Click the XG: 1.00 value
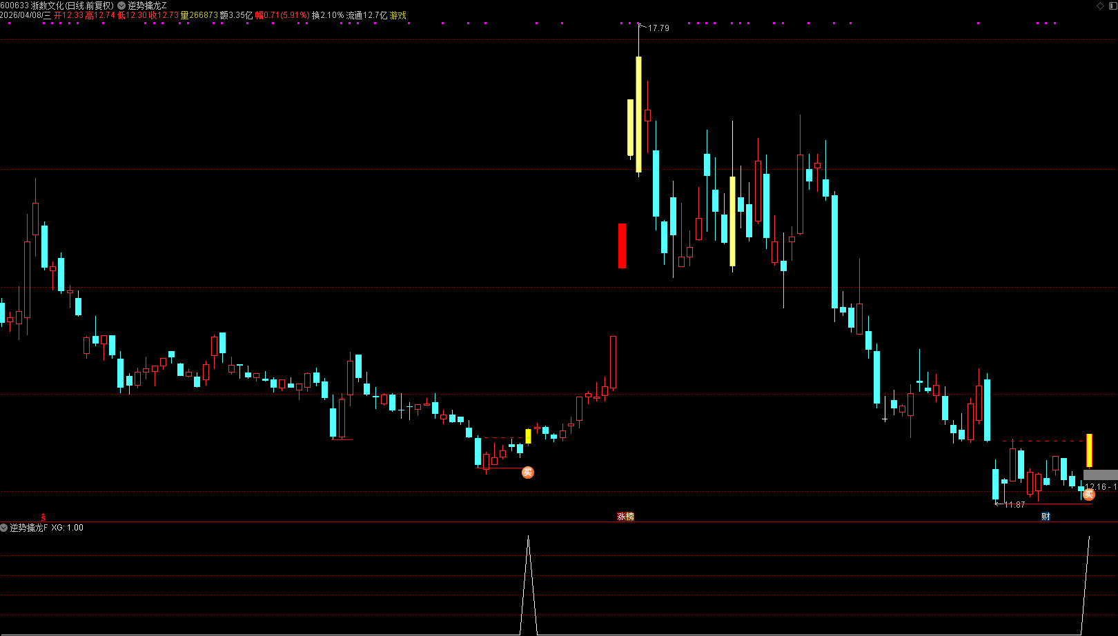 (68, 528)
